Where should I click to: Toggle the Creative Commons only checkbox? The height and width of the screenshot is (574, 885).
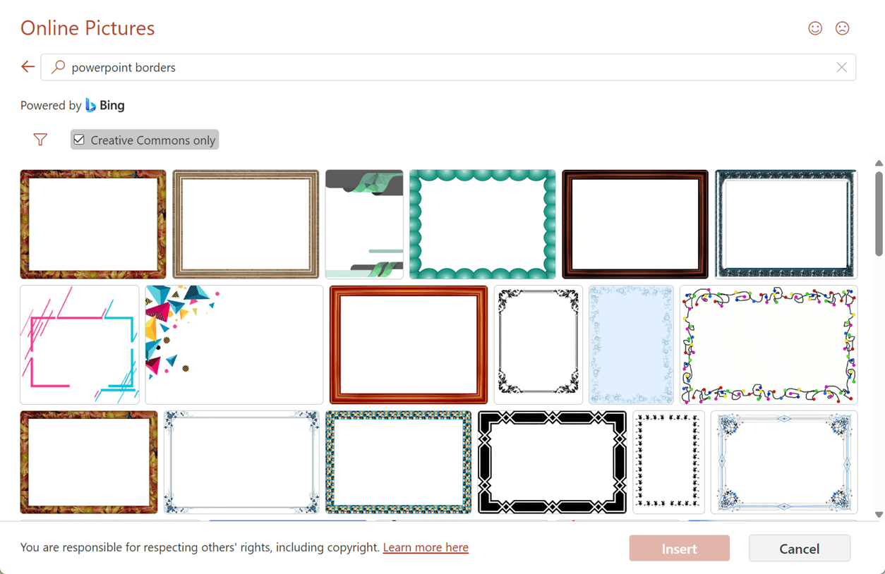[79, 140]
